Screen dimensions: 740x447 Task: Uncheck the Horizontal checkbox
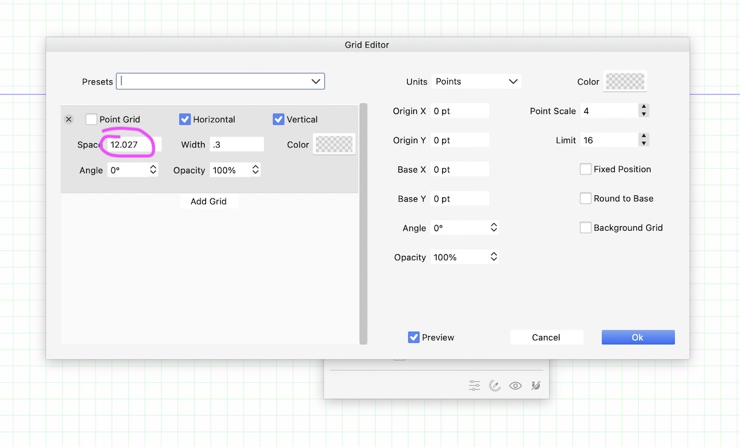185,120
